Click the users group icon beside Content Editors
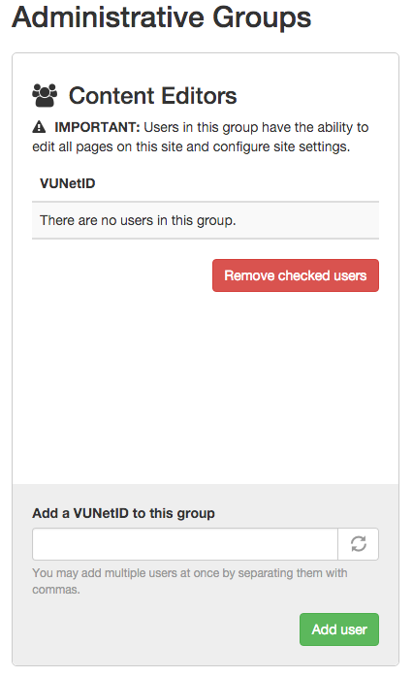Viewport: 413px width, 677px height. click(45, 95)
